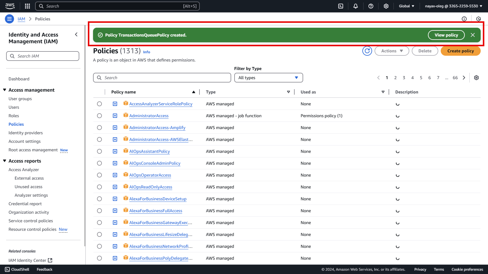
Task: Open IAM Identity Center external link
Action: pyautogui.click(x=30, y=260)
